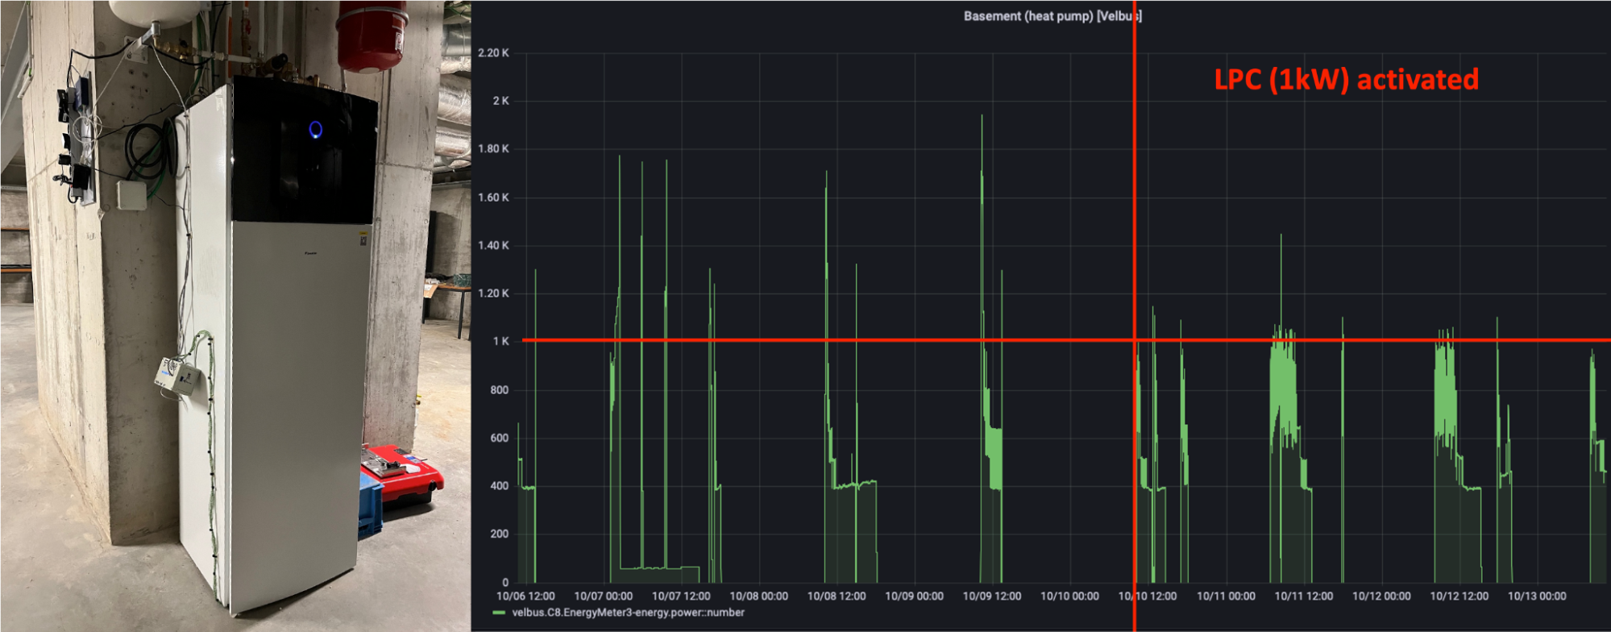Viewport: 1611px width, 632px height.
Task: Select the 10/09 12:00 x-axis time label
Action: [991, 597]
